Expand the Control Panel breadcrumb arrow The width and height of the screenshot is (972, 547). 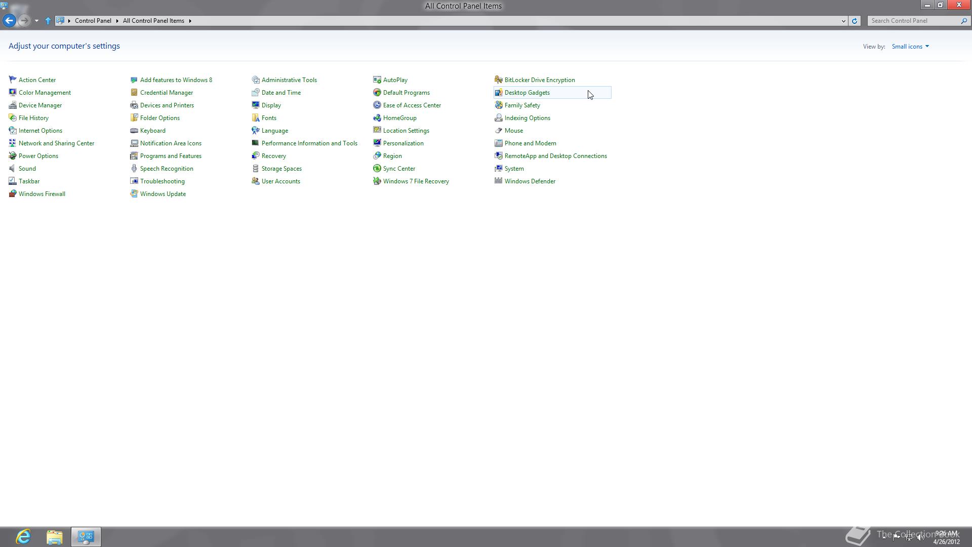click(x=117, y=21)
